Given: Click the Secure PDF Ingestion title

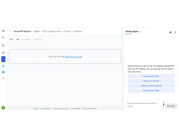Looking at the screenshot, I should 23,31.
